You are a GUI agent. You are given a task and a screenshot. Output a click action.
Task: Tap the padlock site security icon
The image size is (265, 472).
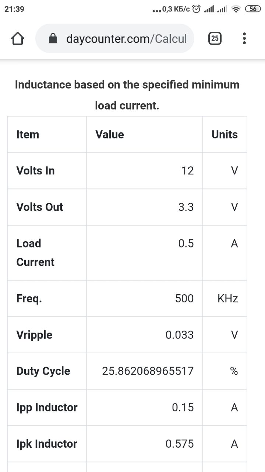coord(53,39)
